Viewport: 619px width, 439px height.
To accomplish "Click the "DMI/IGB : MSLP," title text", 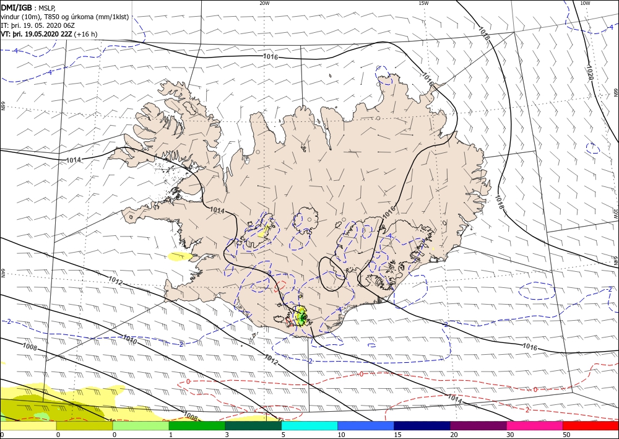I will point(28,7).
